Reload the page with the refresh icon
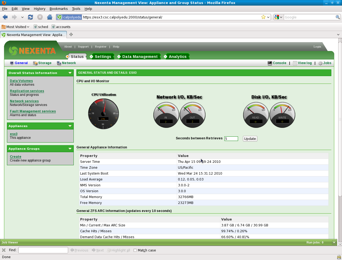 (30, 17)
